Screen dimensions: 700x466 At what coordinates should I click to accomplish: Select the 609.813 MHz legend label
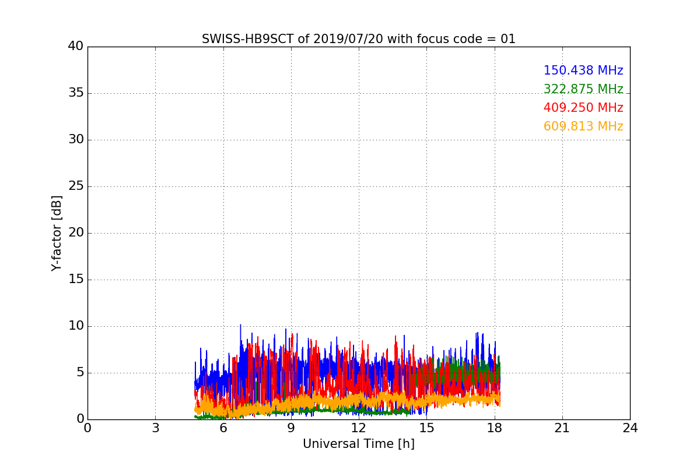[x=583, y=126]
